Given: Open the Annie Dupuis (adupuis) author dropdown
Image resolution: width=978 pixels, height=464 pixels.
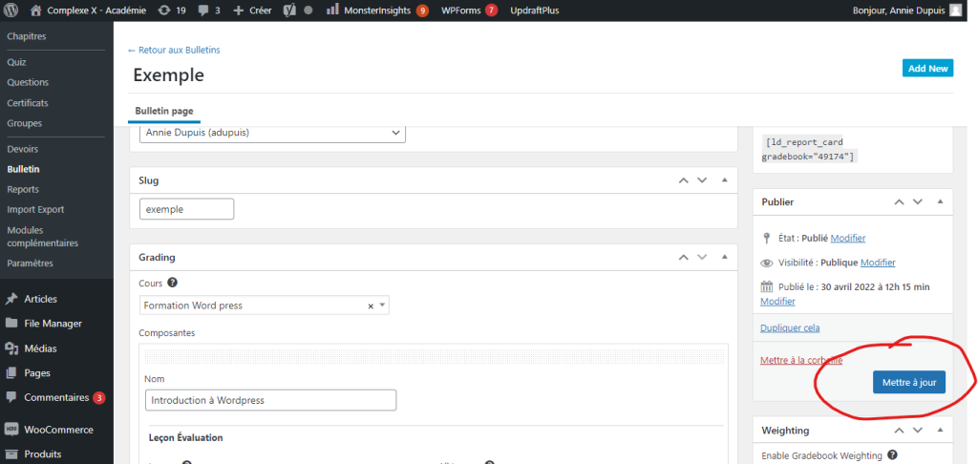Looking at the screenshot, I should 272,133.
